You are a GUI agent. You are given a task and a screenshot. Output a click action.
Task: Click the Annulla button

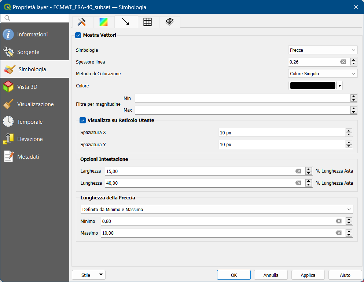point(271,275)
